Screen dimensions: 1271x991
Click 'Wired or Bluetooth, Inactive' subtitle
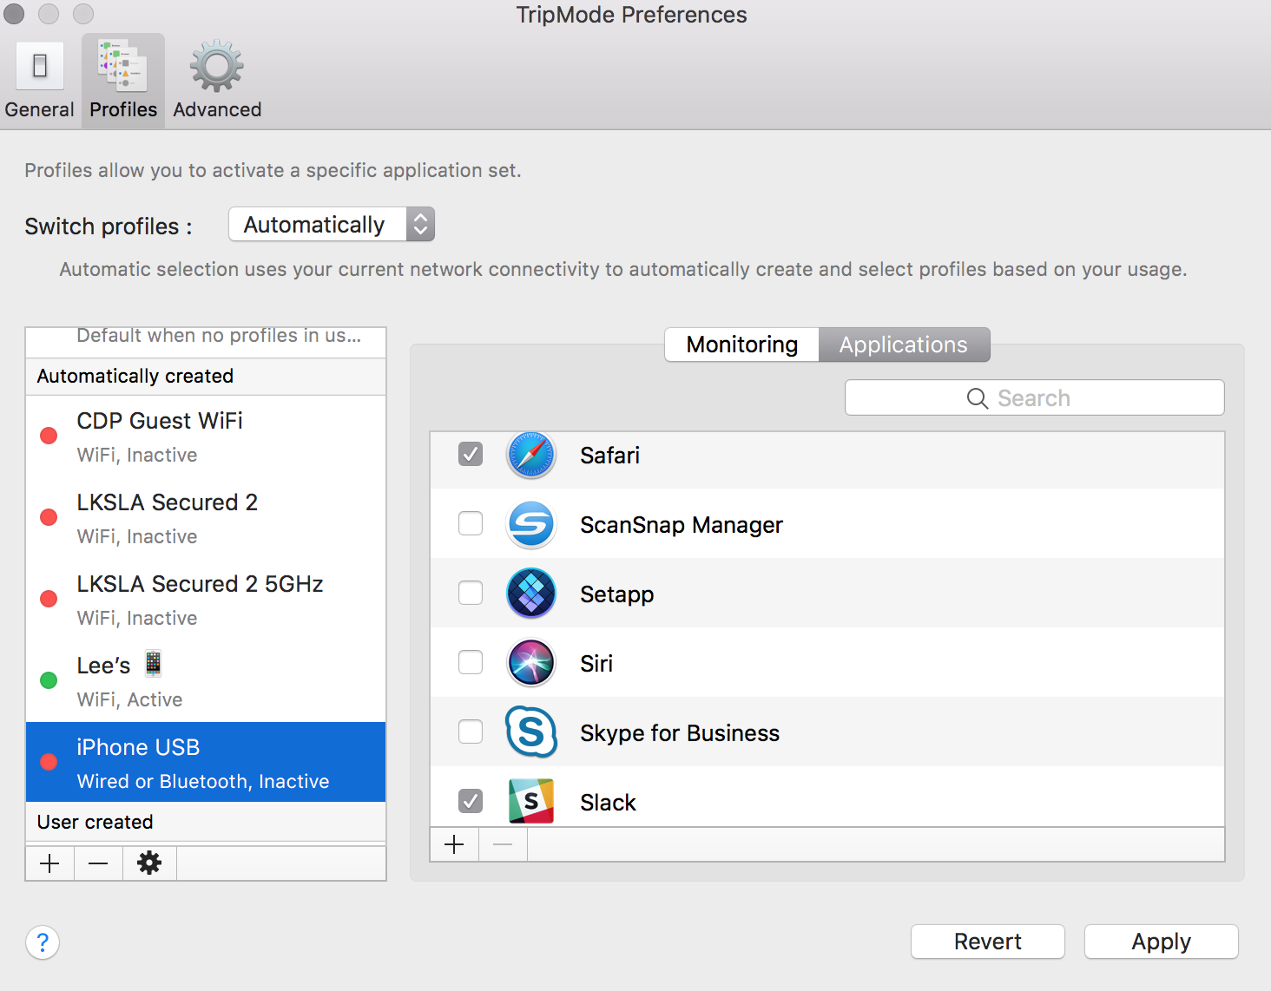[x=203, y=782]
